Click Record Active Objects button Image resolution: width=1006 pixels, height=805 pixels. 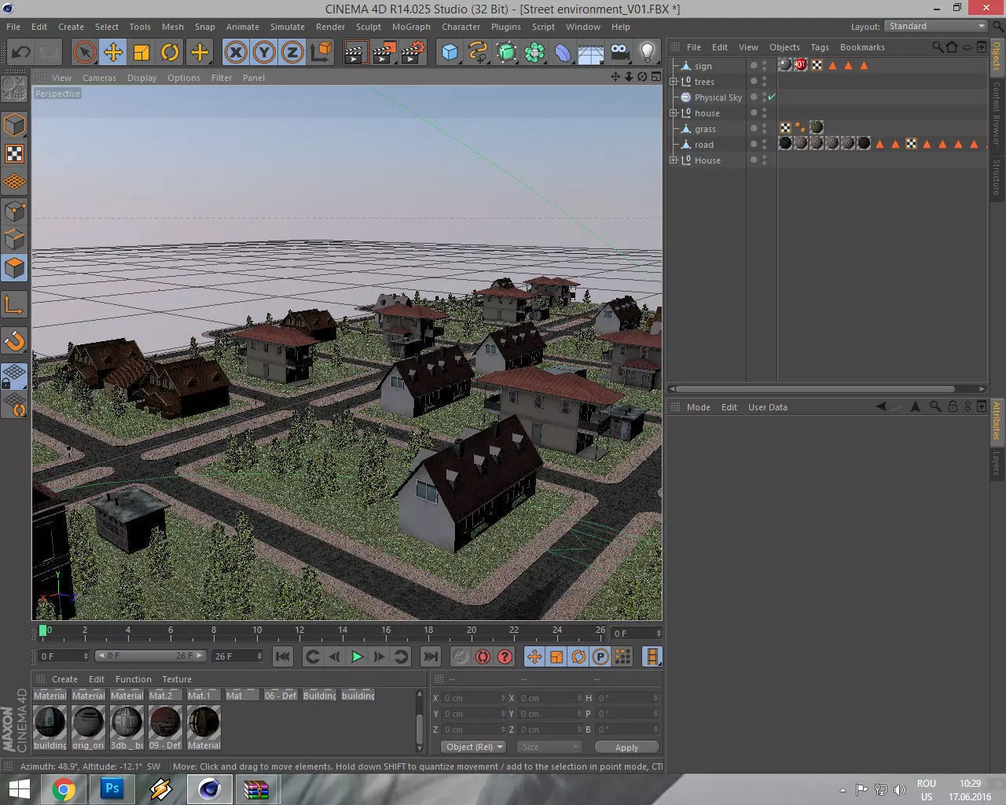pyautogui.click(x=461, y=656)
